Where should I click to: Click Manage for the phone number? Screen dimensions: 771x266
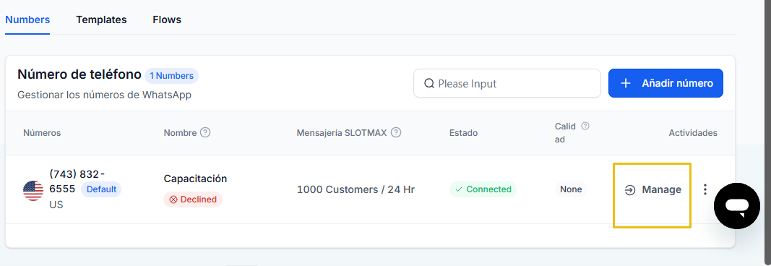point(652,190)
